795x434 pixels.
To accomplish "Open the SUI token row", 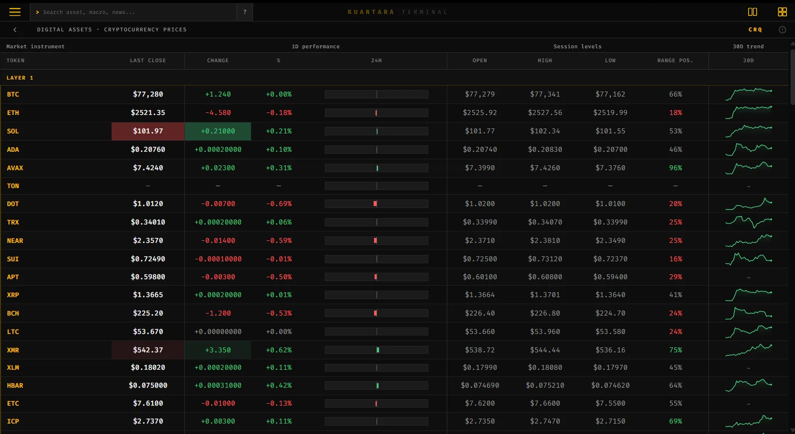I will pos(394,259).
